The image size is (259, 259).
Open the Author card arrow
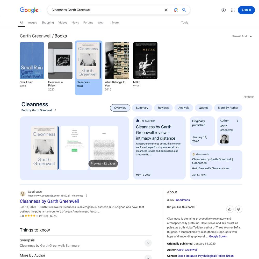pos(237,121)
